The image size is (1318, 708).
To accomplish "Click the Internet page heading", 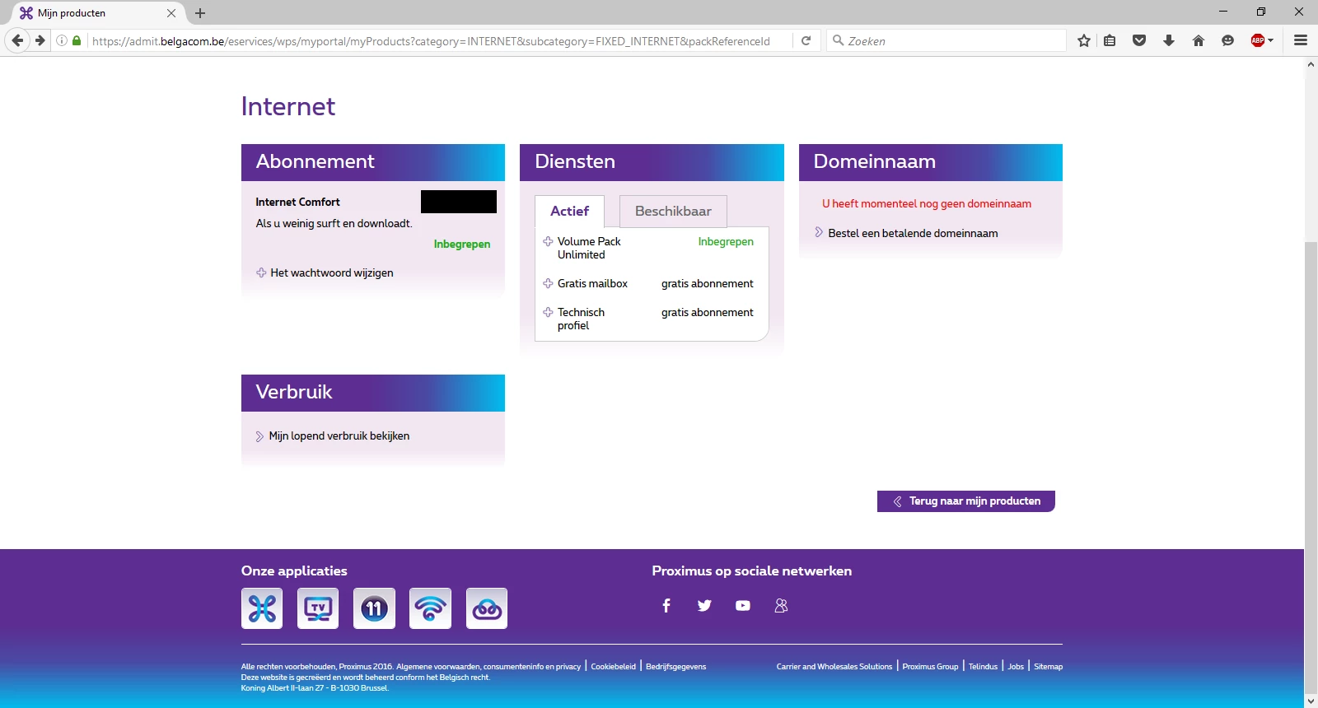I will click(288, 106).
